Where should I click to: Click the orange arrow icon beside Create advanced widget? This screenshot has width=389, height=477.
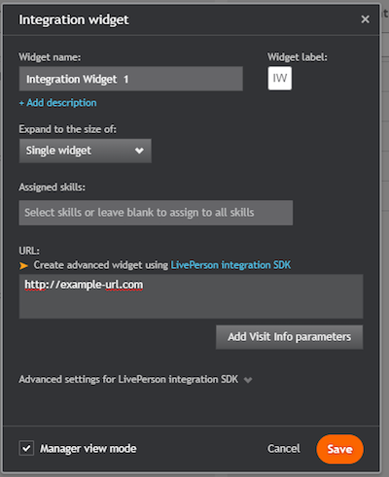click(23, 265)
